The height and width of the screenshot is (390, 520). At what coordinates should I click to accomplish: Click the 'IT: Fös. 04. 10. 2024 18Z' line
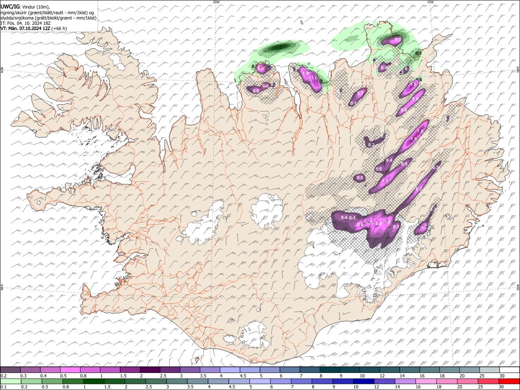click(x=26, y=23)
